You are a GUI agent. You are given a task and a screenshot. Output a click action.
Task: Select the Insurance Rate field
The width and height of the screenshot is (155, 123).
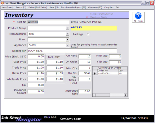pos(85,91)
